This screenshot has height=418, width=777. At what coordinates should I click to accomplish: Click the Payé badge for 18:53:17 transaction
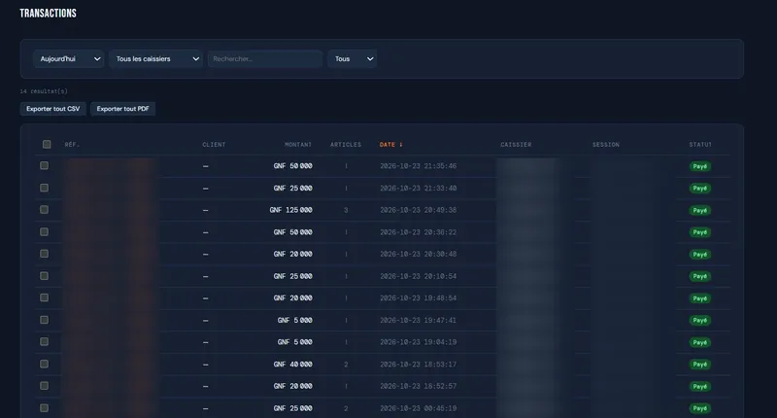tap(700, 365)
